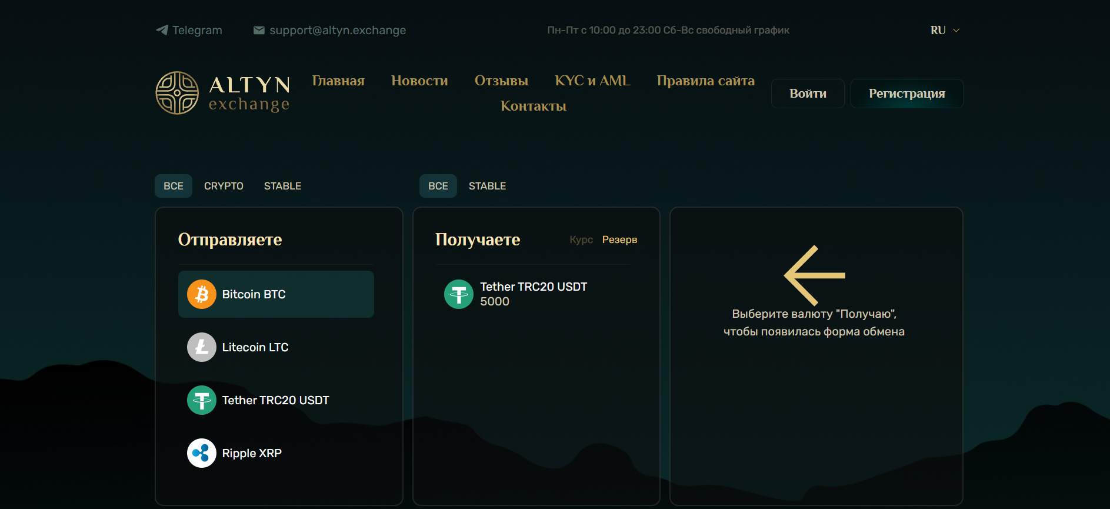The image size is (1110, 509).
Task: Open the KYC и AML page
Action: [x=592, y=81]
